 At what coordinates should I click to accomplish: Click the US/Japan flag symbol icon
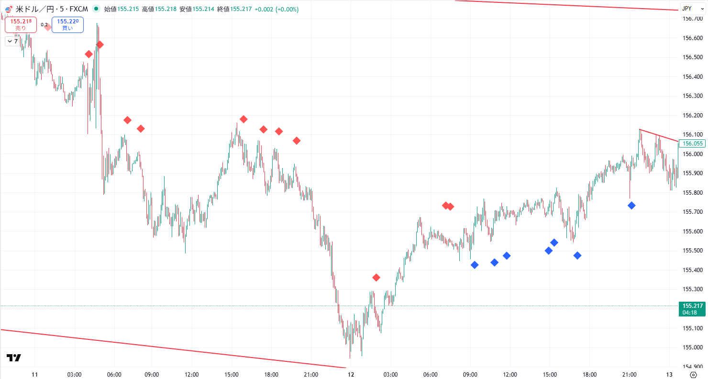pyautogui.click(x=9, y=9)
